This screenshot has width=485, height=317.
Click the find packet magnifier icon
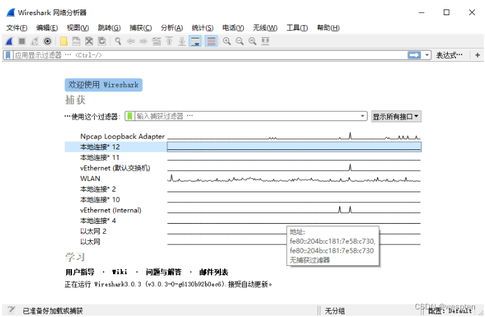click(118, 41)
